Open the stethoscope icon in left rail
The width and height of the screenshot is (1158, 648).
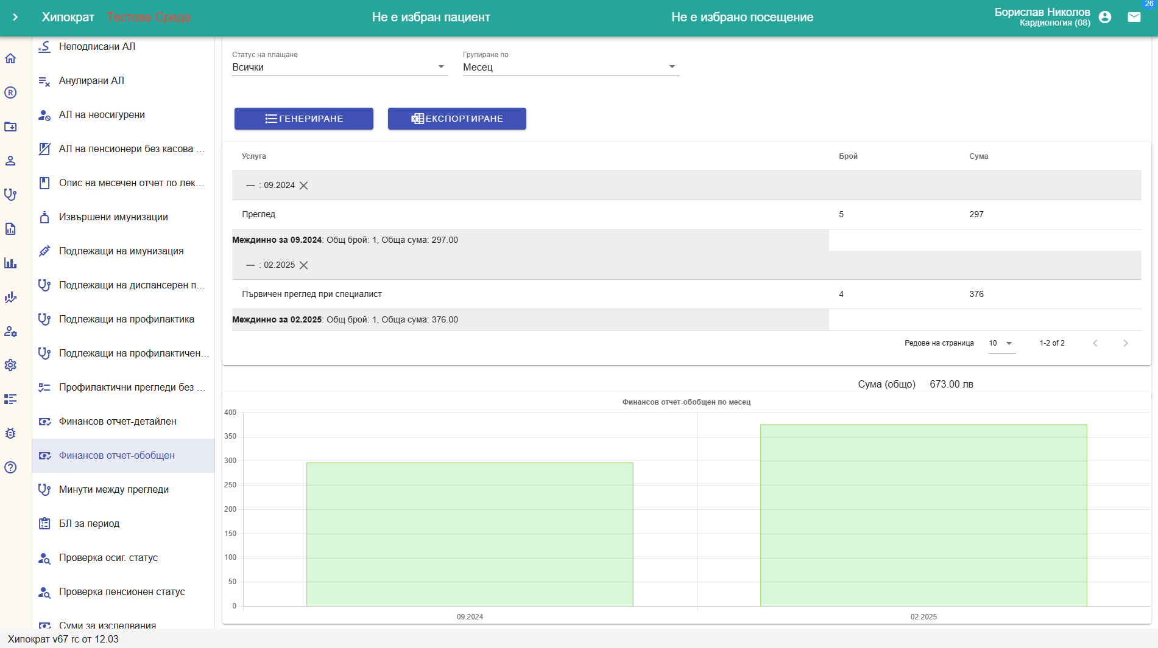10,195
